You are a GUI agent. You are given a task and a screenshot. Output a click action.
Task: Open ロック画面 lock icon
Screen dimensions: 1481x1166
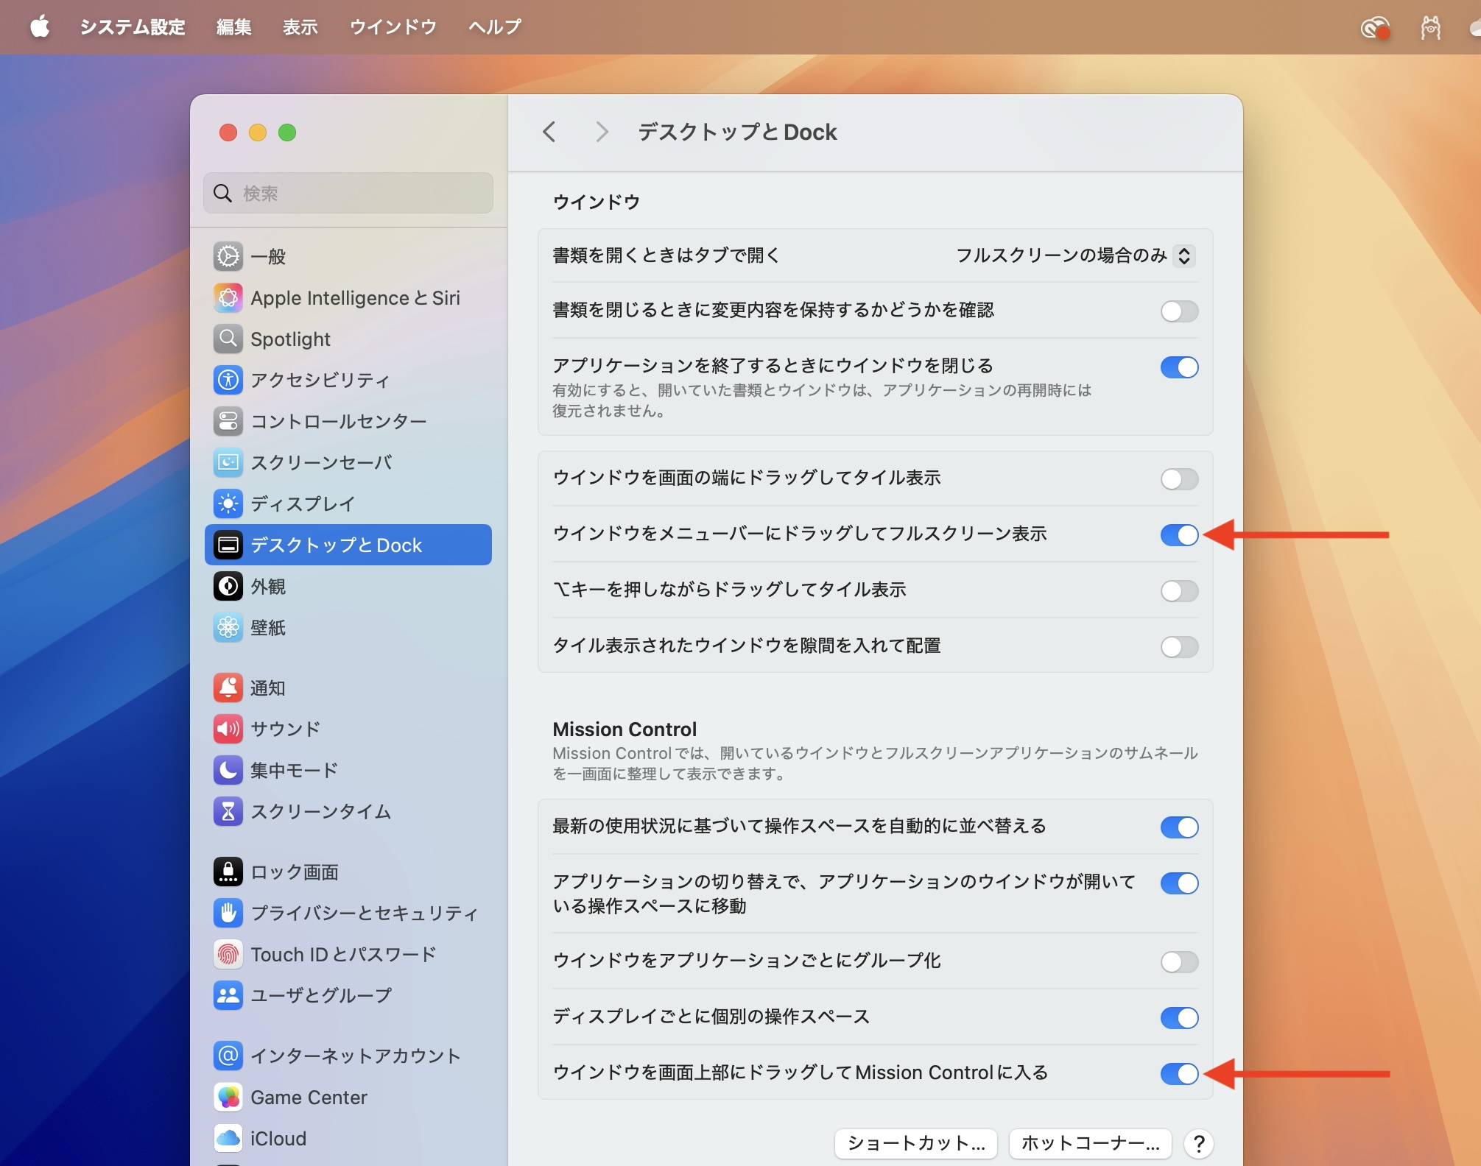coord(228,872)
